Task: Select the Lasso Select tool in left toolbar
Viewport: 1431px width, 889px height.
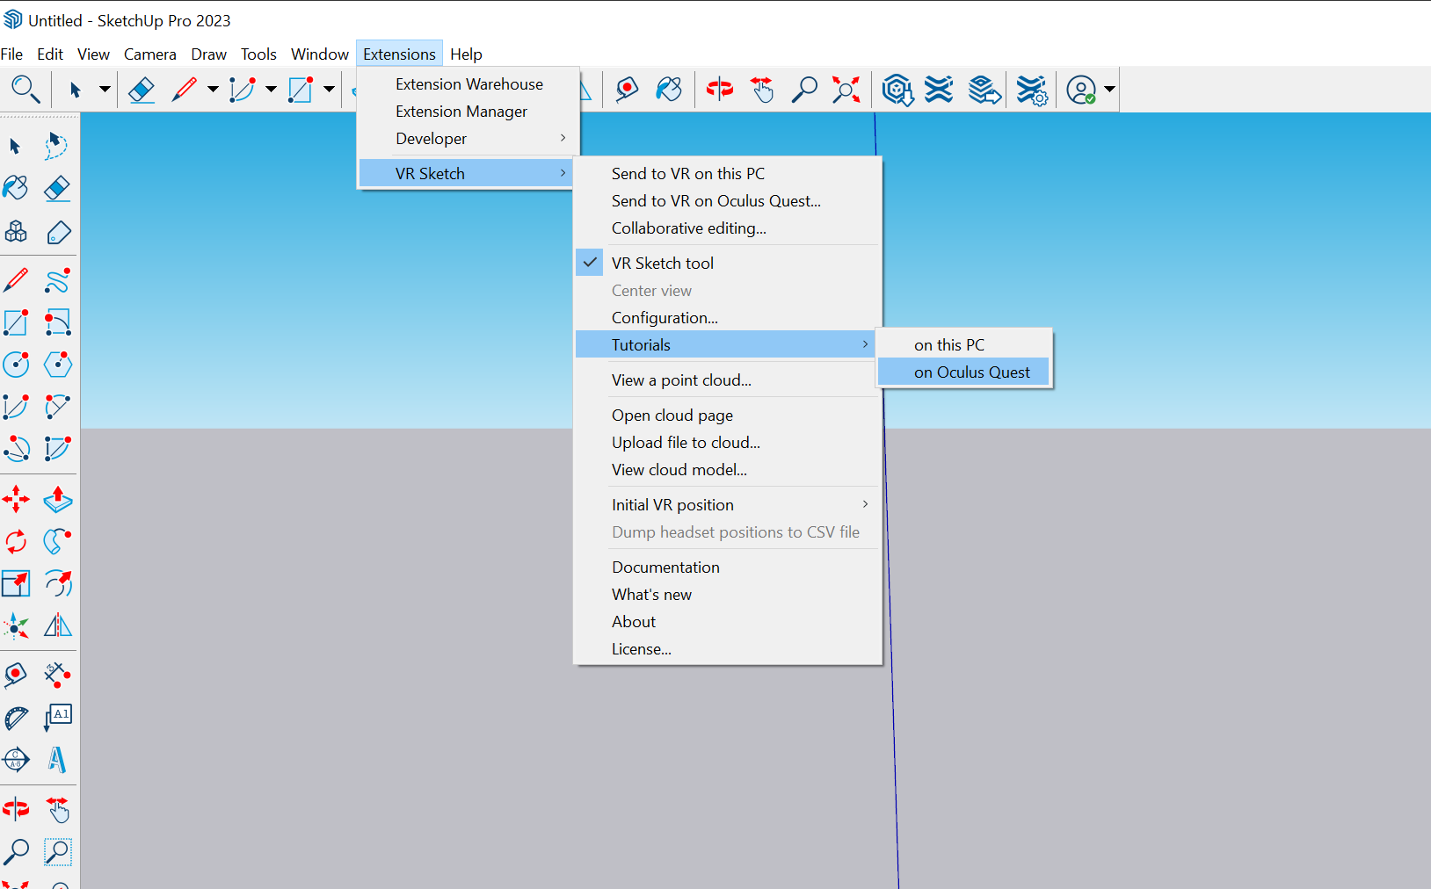Action: pyautogui.click(x=57, y=146)
